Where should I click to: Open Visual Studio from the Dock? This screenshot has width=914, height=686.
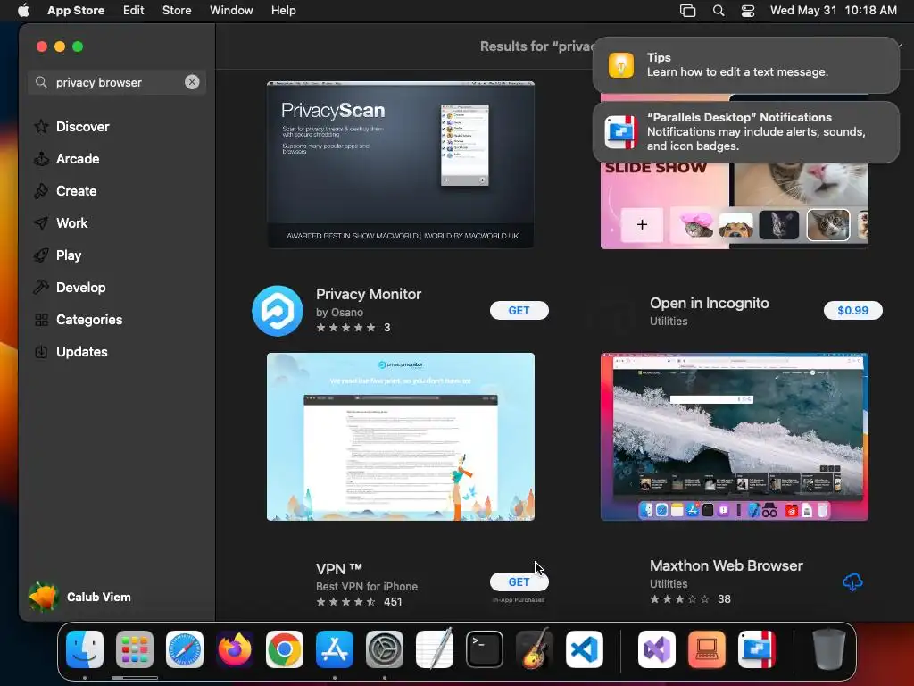657,649
